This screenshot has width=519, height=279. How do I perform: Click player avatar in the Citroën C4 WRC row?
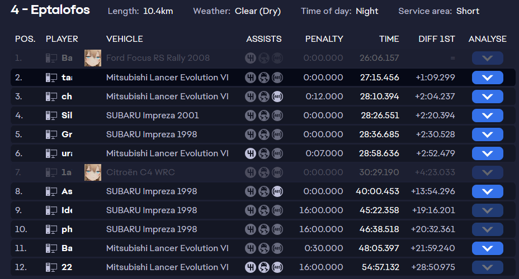pos(93,172)
